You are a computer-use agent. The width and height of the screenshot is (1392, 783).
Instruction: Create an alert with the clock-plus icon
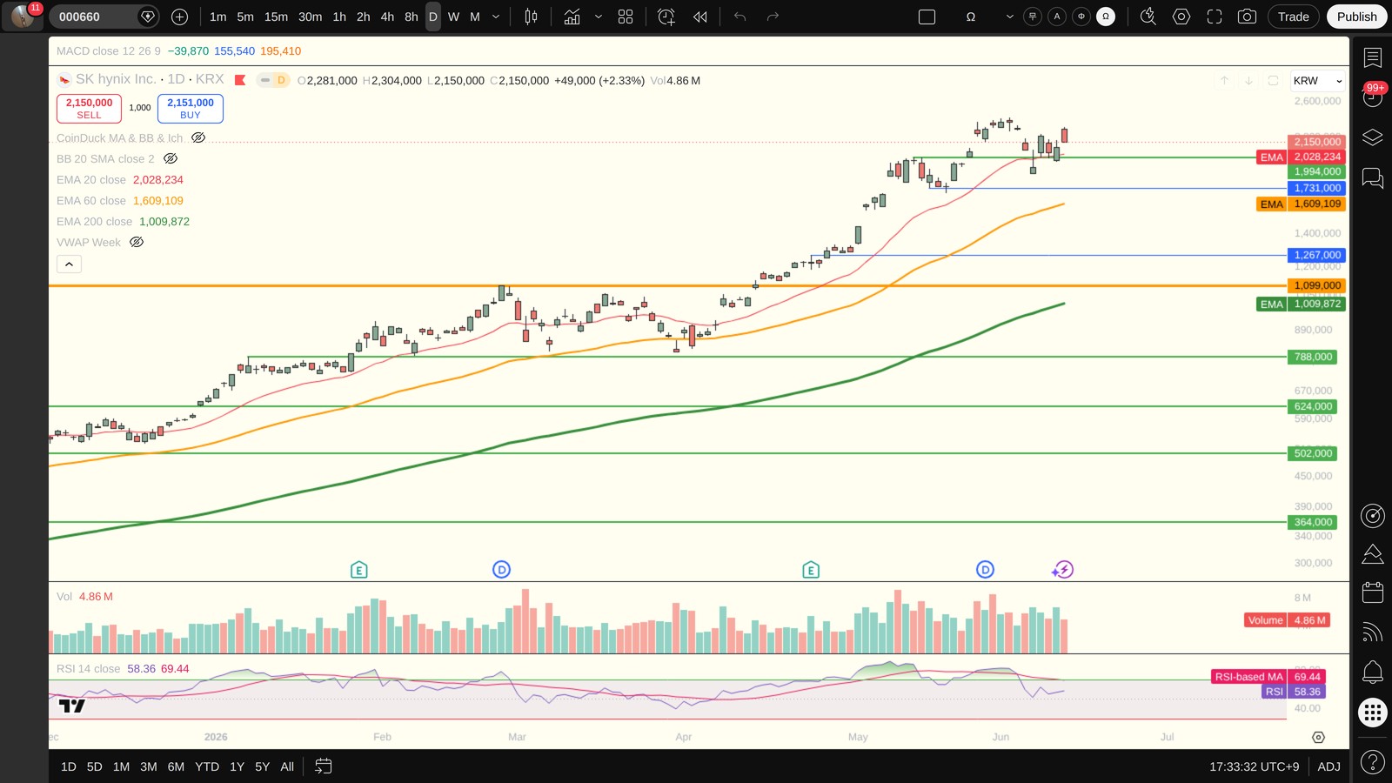666,17
